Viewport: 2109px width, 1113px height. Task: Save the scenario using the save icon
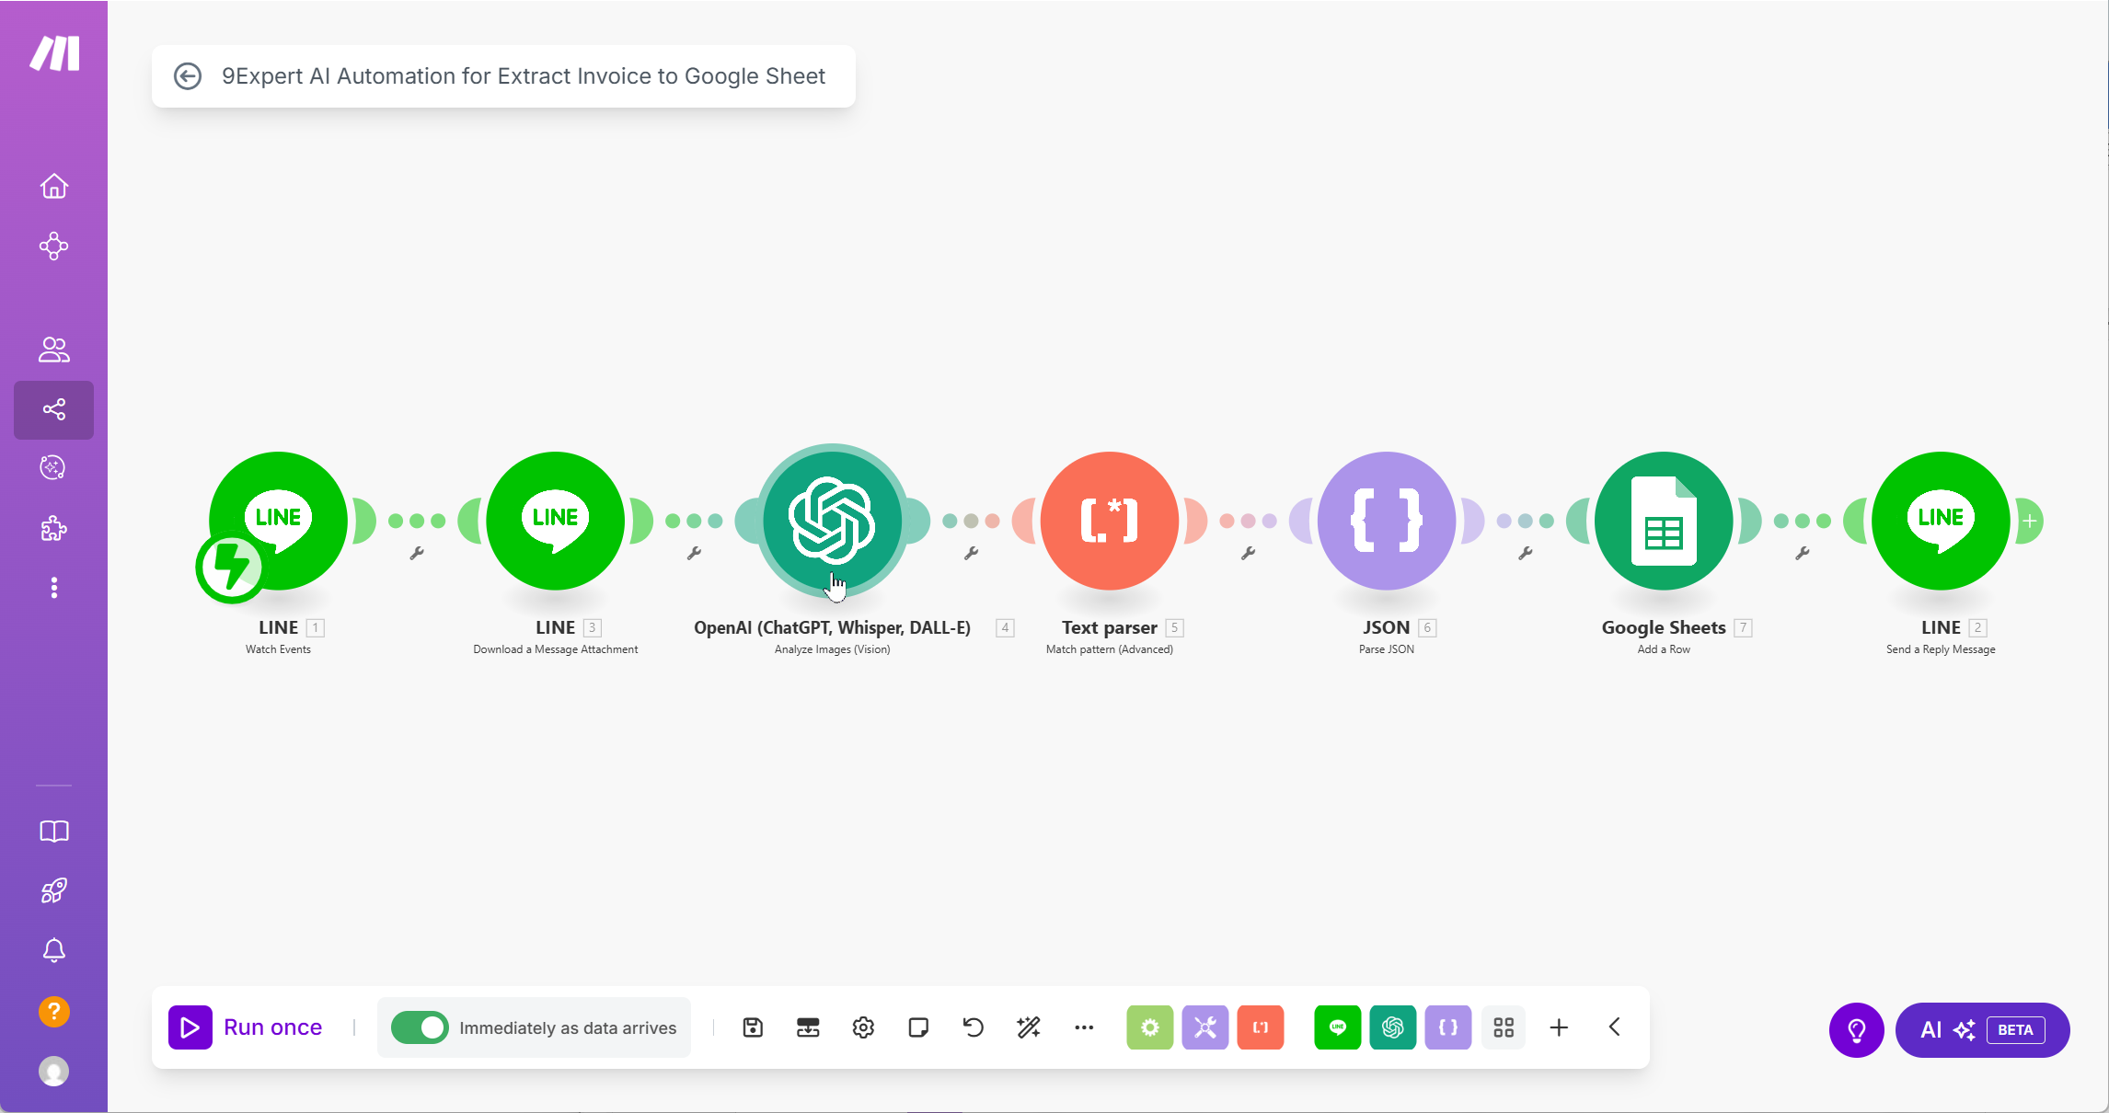tap(753, 1027)
